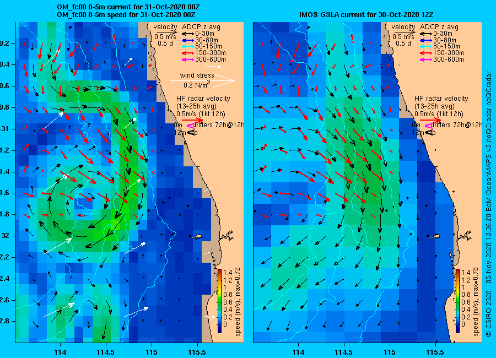Click the speed colorbar in the left panel
The width and height of the screenshot is (496, 358).
(x=219, y=301)
